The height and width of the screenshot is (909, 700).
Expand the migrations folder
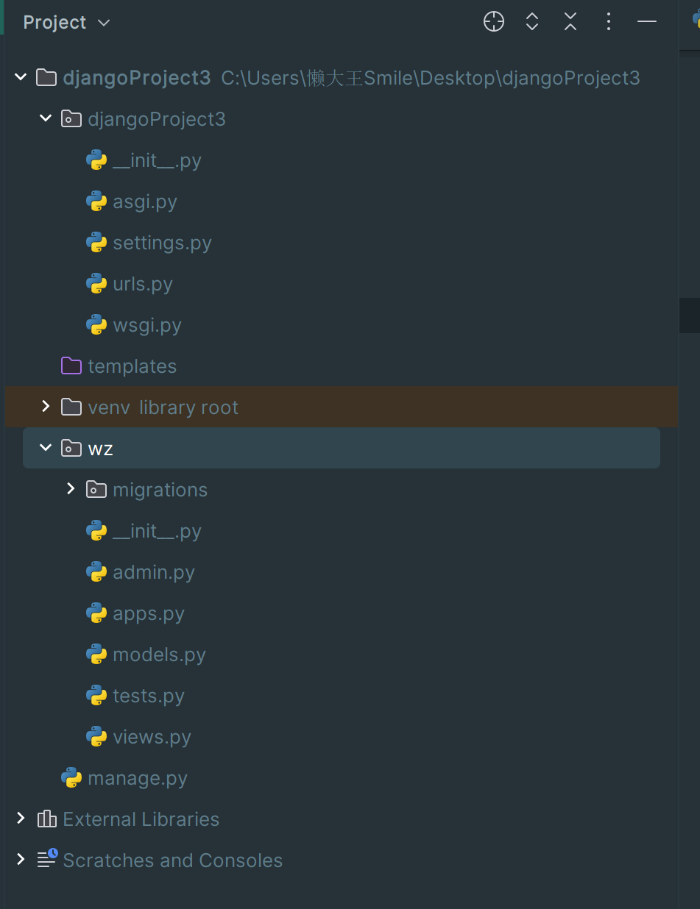[x=71, y=489]
